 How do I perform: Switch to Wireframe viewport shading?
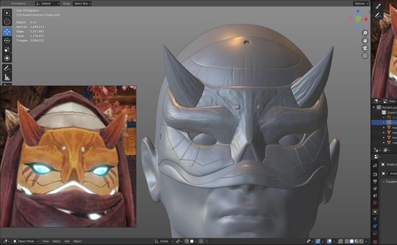click(347, 241)
